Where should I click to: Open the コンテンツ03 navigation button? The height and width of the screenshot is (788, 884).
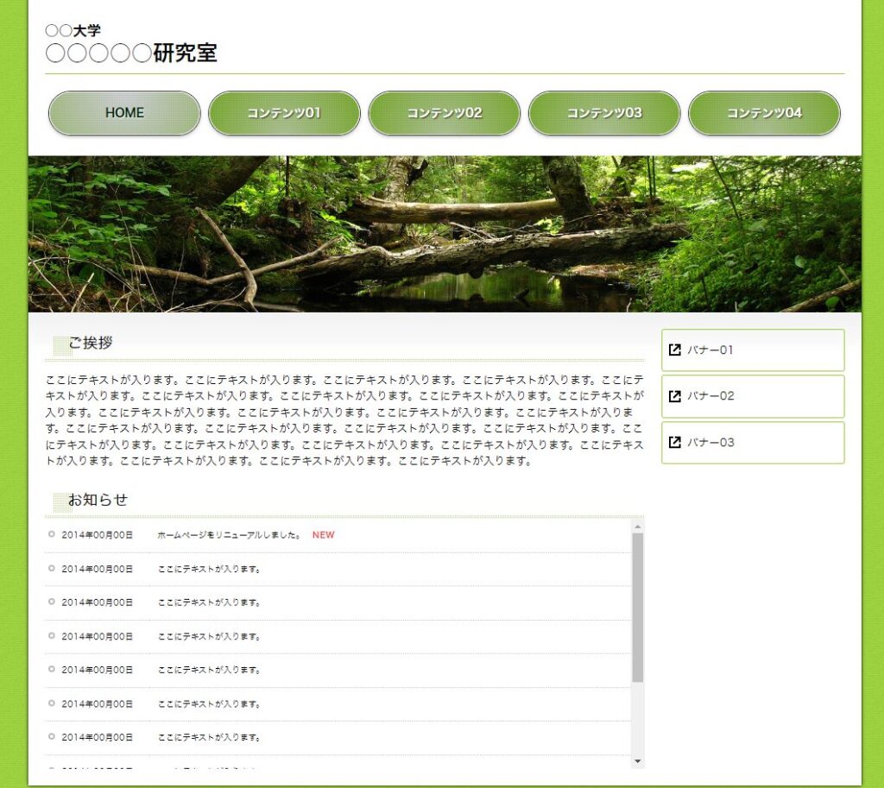pyautogui.click(x=604, y=113)
